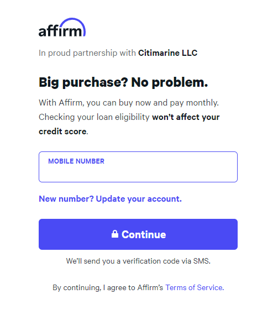Click the 'verification code via SMS' notice
This screenshot has width=278, height=315.
click(x=138, y=261)
